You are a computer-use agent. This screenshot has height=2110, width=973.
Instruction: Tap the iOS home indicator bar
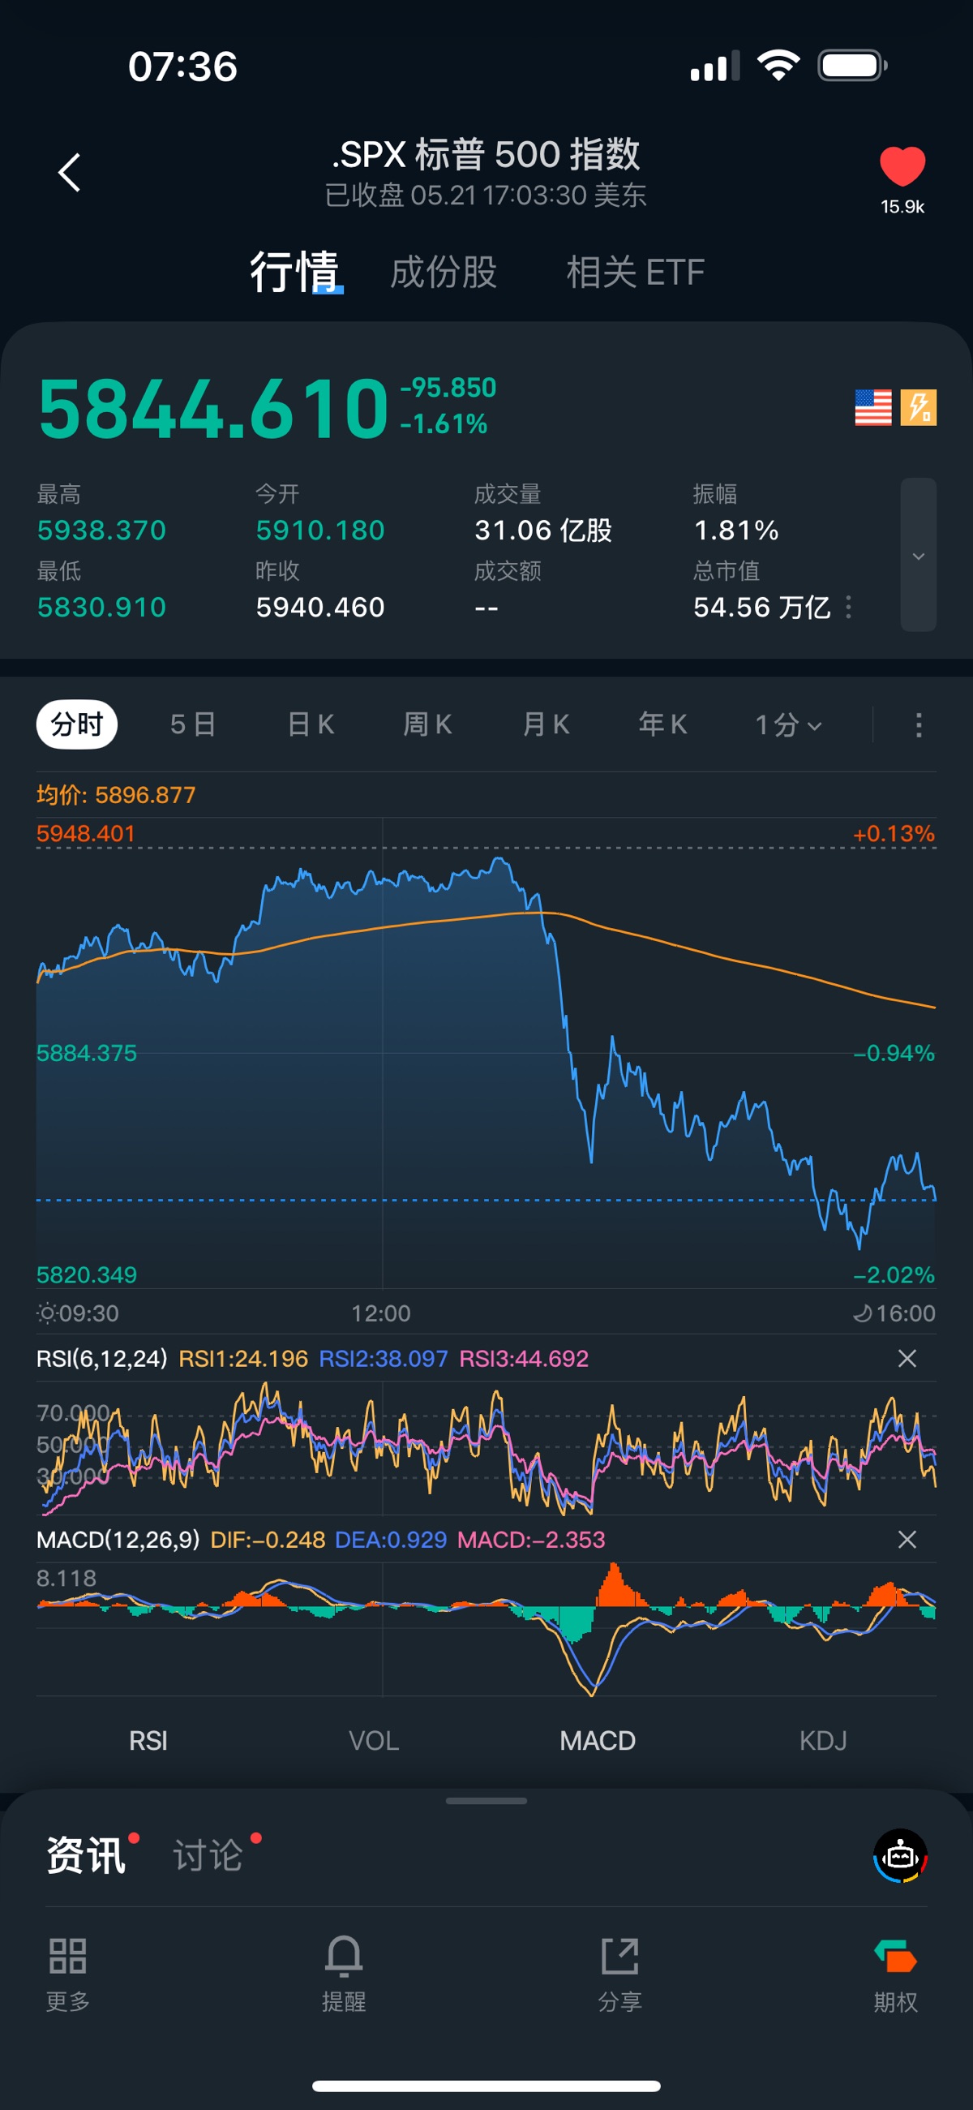click(x=486, y=2086)
